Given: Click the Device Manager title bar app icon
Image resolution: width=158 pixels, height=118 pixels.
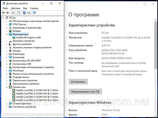Looking at the screenshot, I should [x=4, y=4].
